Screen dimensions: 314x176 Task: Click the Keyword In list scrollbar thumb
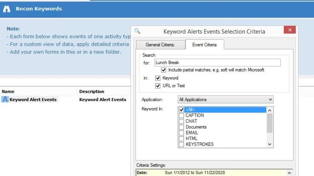point(270,123)
